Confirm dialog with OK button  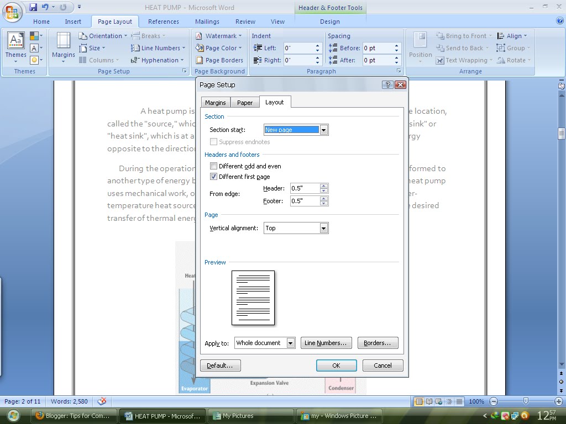tap(337, 365)
